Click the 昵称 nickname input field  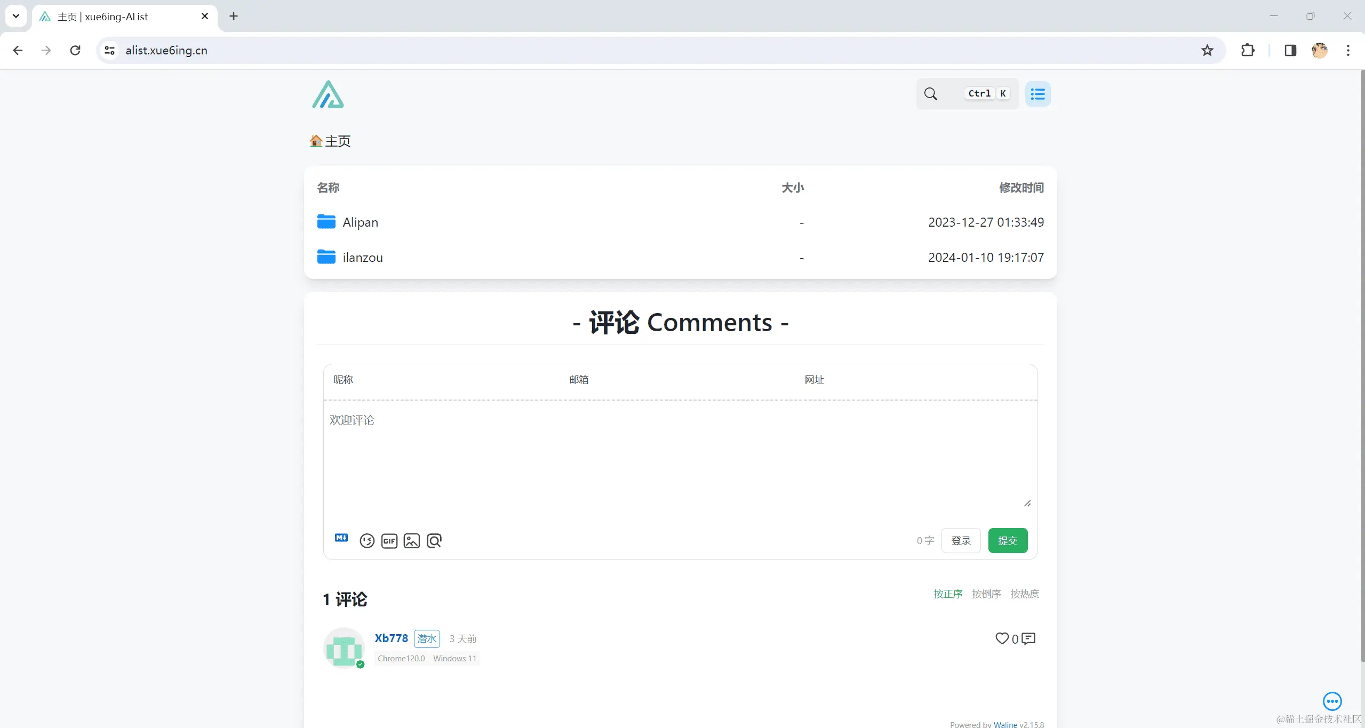pyautogui.click(x=443, y=380)
